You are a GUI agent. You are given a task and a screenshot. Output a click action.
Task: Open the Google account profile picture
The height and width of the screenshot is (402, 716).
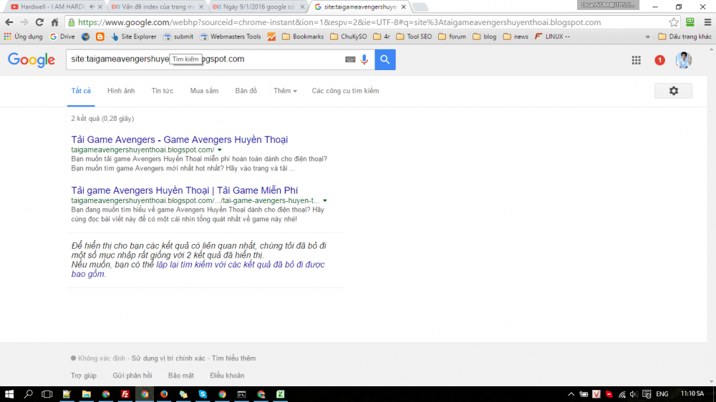pyautogui.click(x=684, y=60)
